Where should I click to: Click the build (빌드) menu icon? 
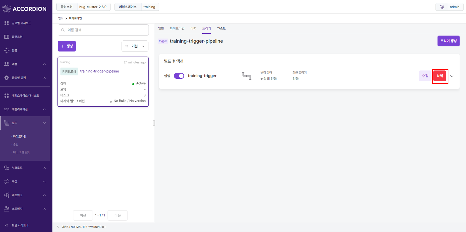point(6,123)
